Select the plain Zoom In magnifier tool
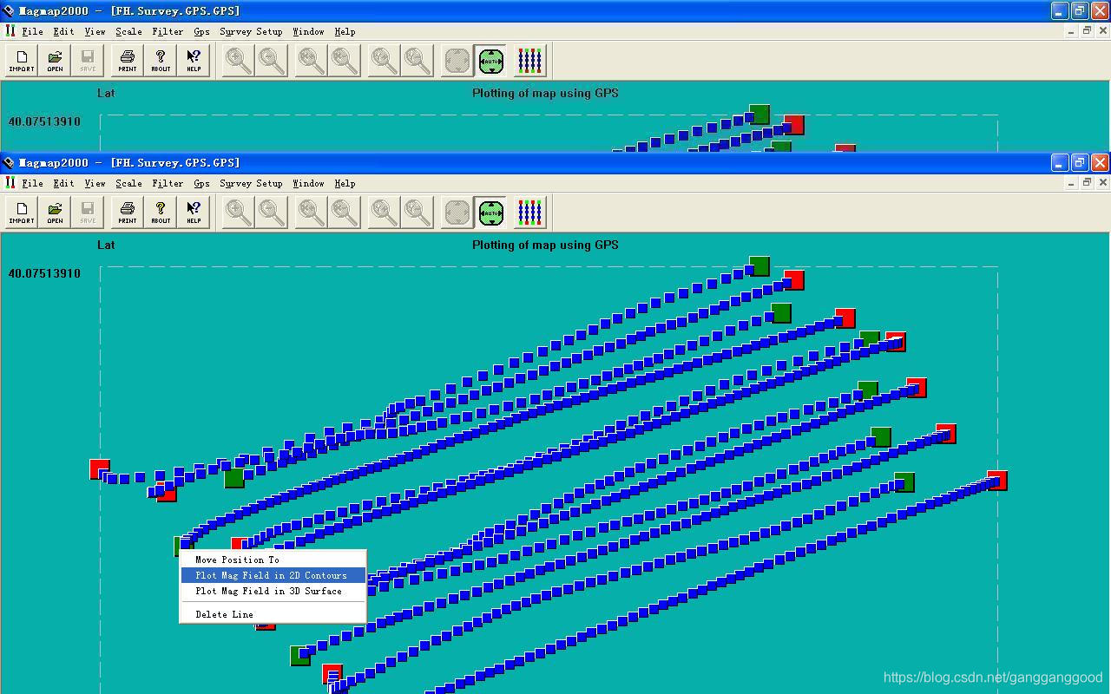The width and height of the screenshot is (1111, 694). [x=236, y=212]
